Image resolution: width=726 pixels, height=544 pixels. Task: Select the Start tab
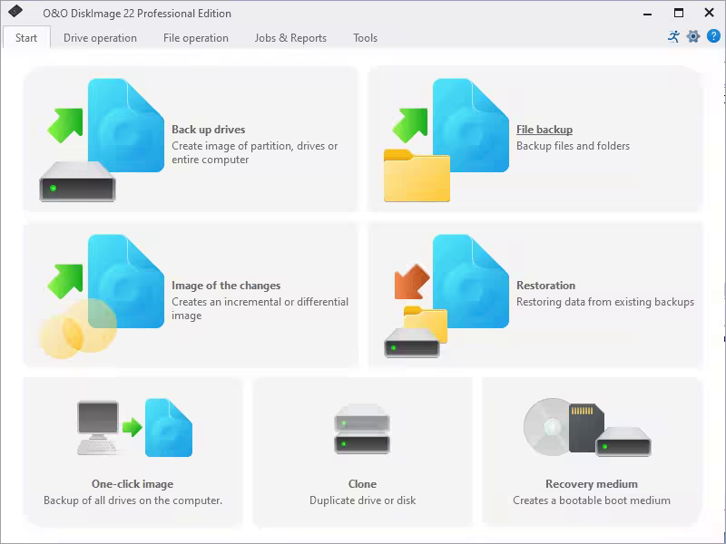(x=26, y=38)
